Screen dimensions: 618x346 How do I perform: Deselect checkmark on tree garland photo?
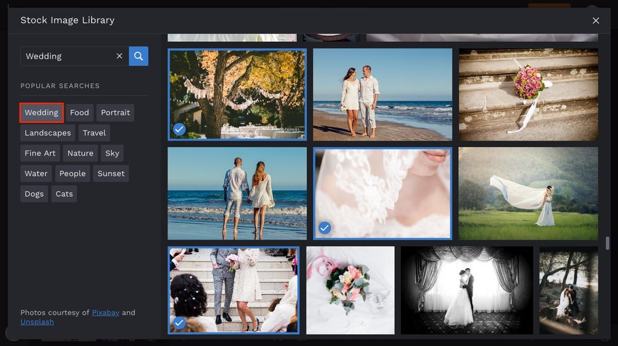coord(179,129)
